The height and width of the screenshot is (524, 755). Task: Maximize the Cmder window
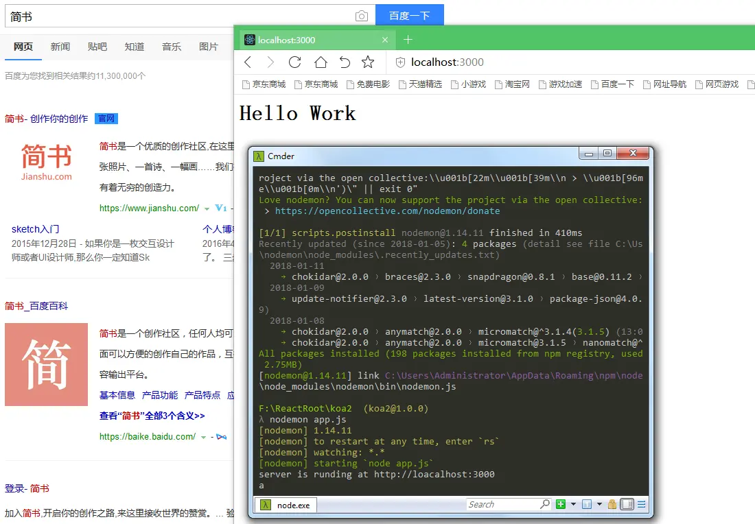(607, 154)
